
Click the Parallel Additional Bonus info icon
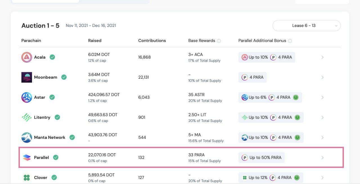pyautogui.click(x=290, y=41)
